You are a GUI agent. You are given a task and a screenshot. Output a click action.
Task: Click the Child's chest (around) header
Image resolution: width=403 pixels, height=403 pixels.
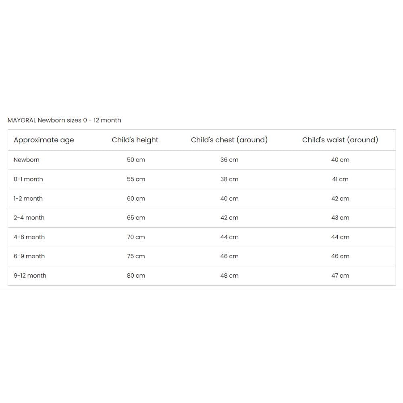click(229, 140)
